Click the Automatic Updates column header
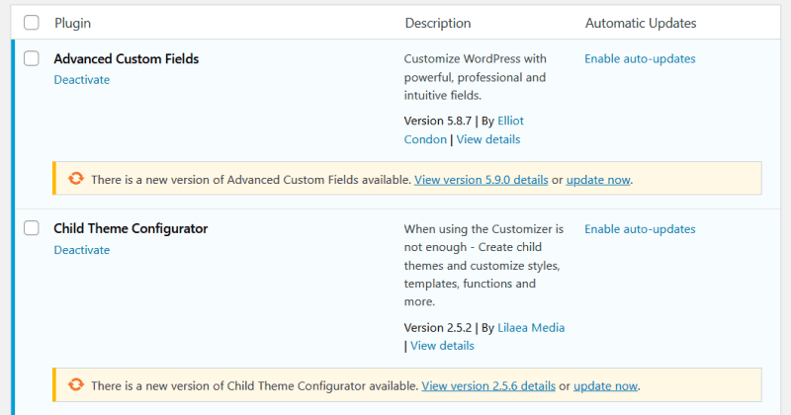The image size is (791, 415). [641, 23]
